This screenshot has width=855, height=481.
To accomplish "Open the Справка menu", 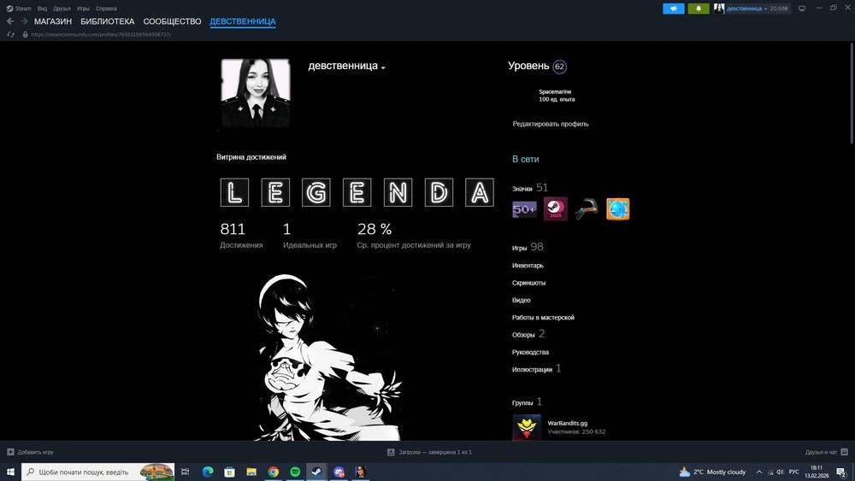I will pos(106,9).
